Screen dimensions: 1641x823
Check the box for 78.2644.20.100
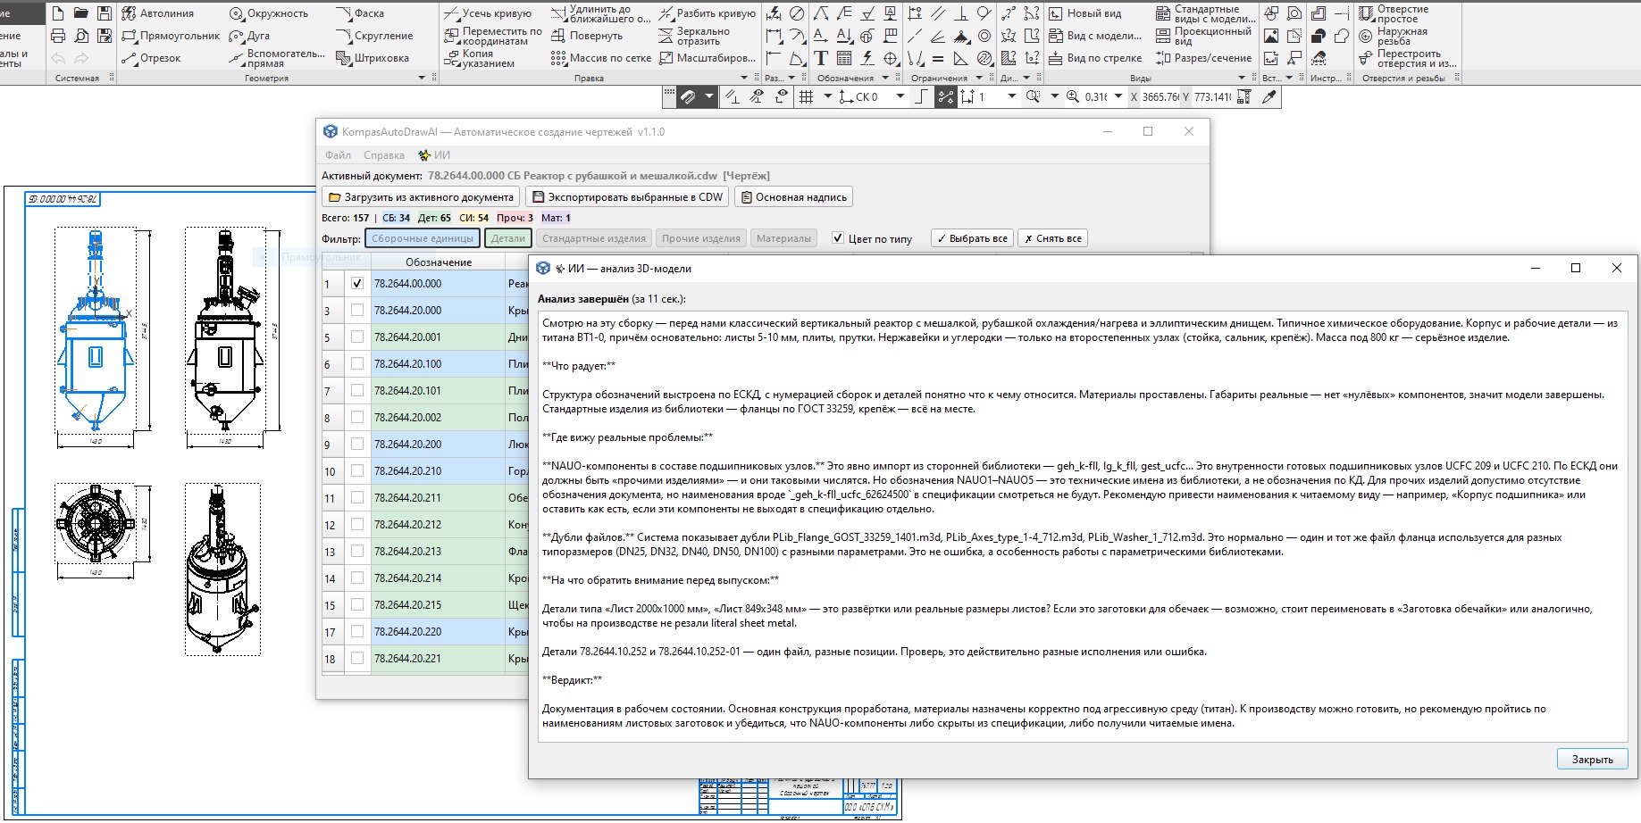coord(357,364)
